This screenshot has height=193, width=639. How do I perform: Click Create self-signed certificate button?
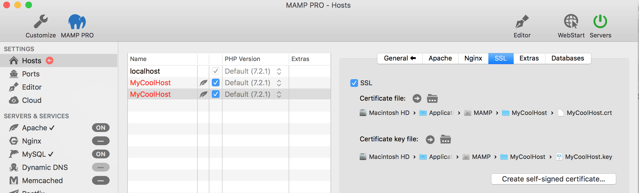pyautogui.click(x=554, y=179)
